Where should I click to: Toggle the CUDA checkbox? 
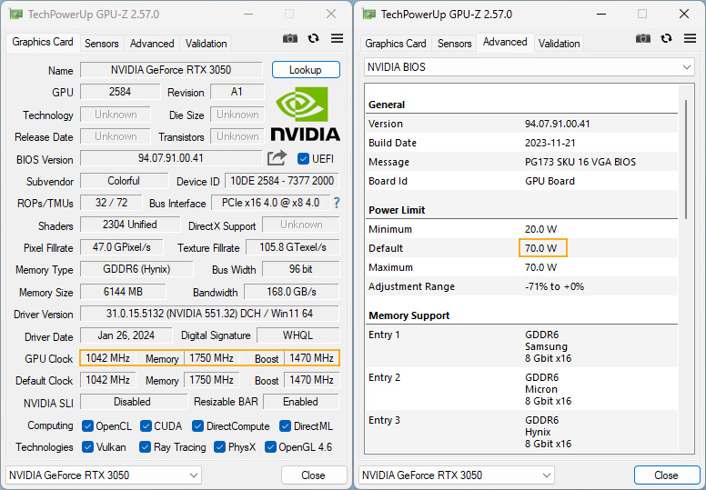[x=146, y=425]
